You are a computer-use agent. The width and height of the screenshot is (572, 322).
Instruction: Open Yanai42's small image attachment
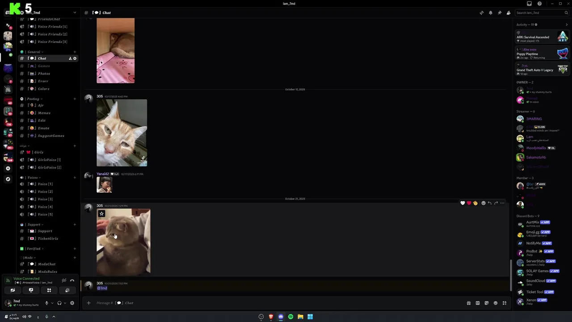[105, 185]
